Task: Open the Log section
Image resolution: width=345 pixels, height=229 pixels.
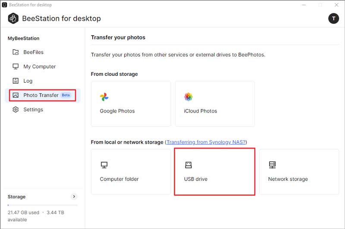Action: pyautogui.click(x=42, y=81)
